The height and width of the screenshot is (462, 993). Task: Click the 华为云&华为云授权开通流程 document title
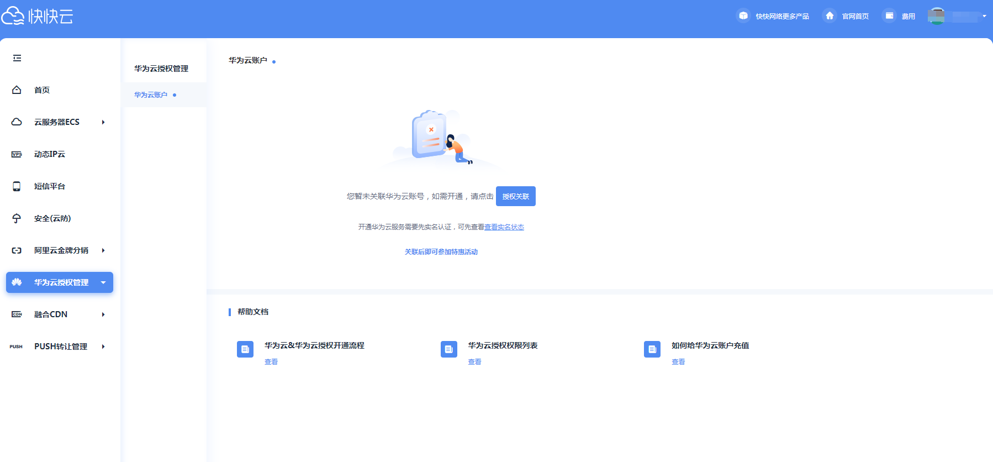point(314,345)
